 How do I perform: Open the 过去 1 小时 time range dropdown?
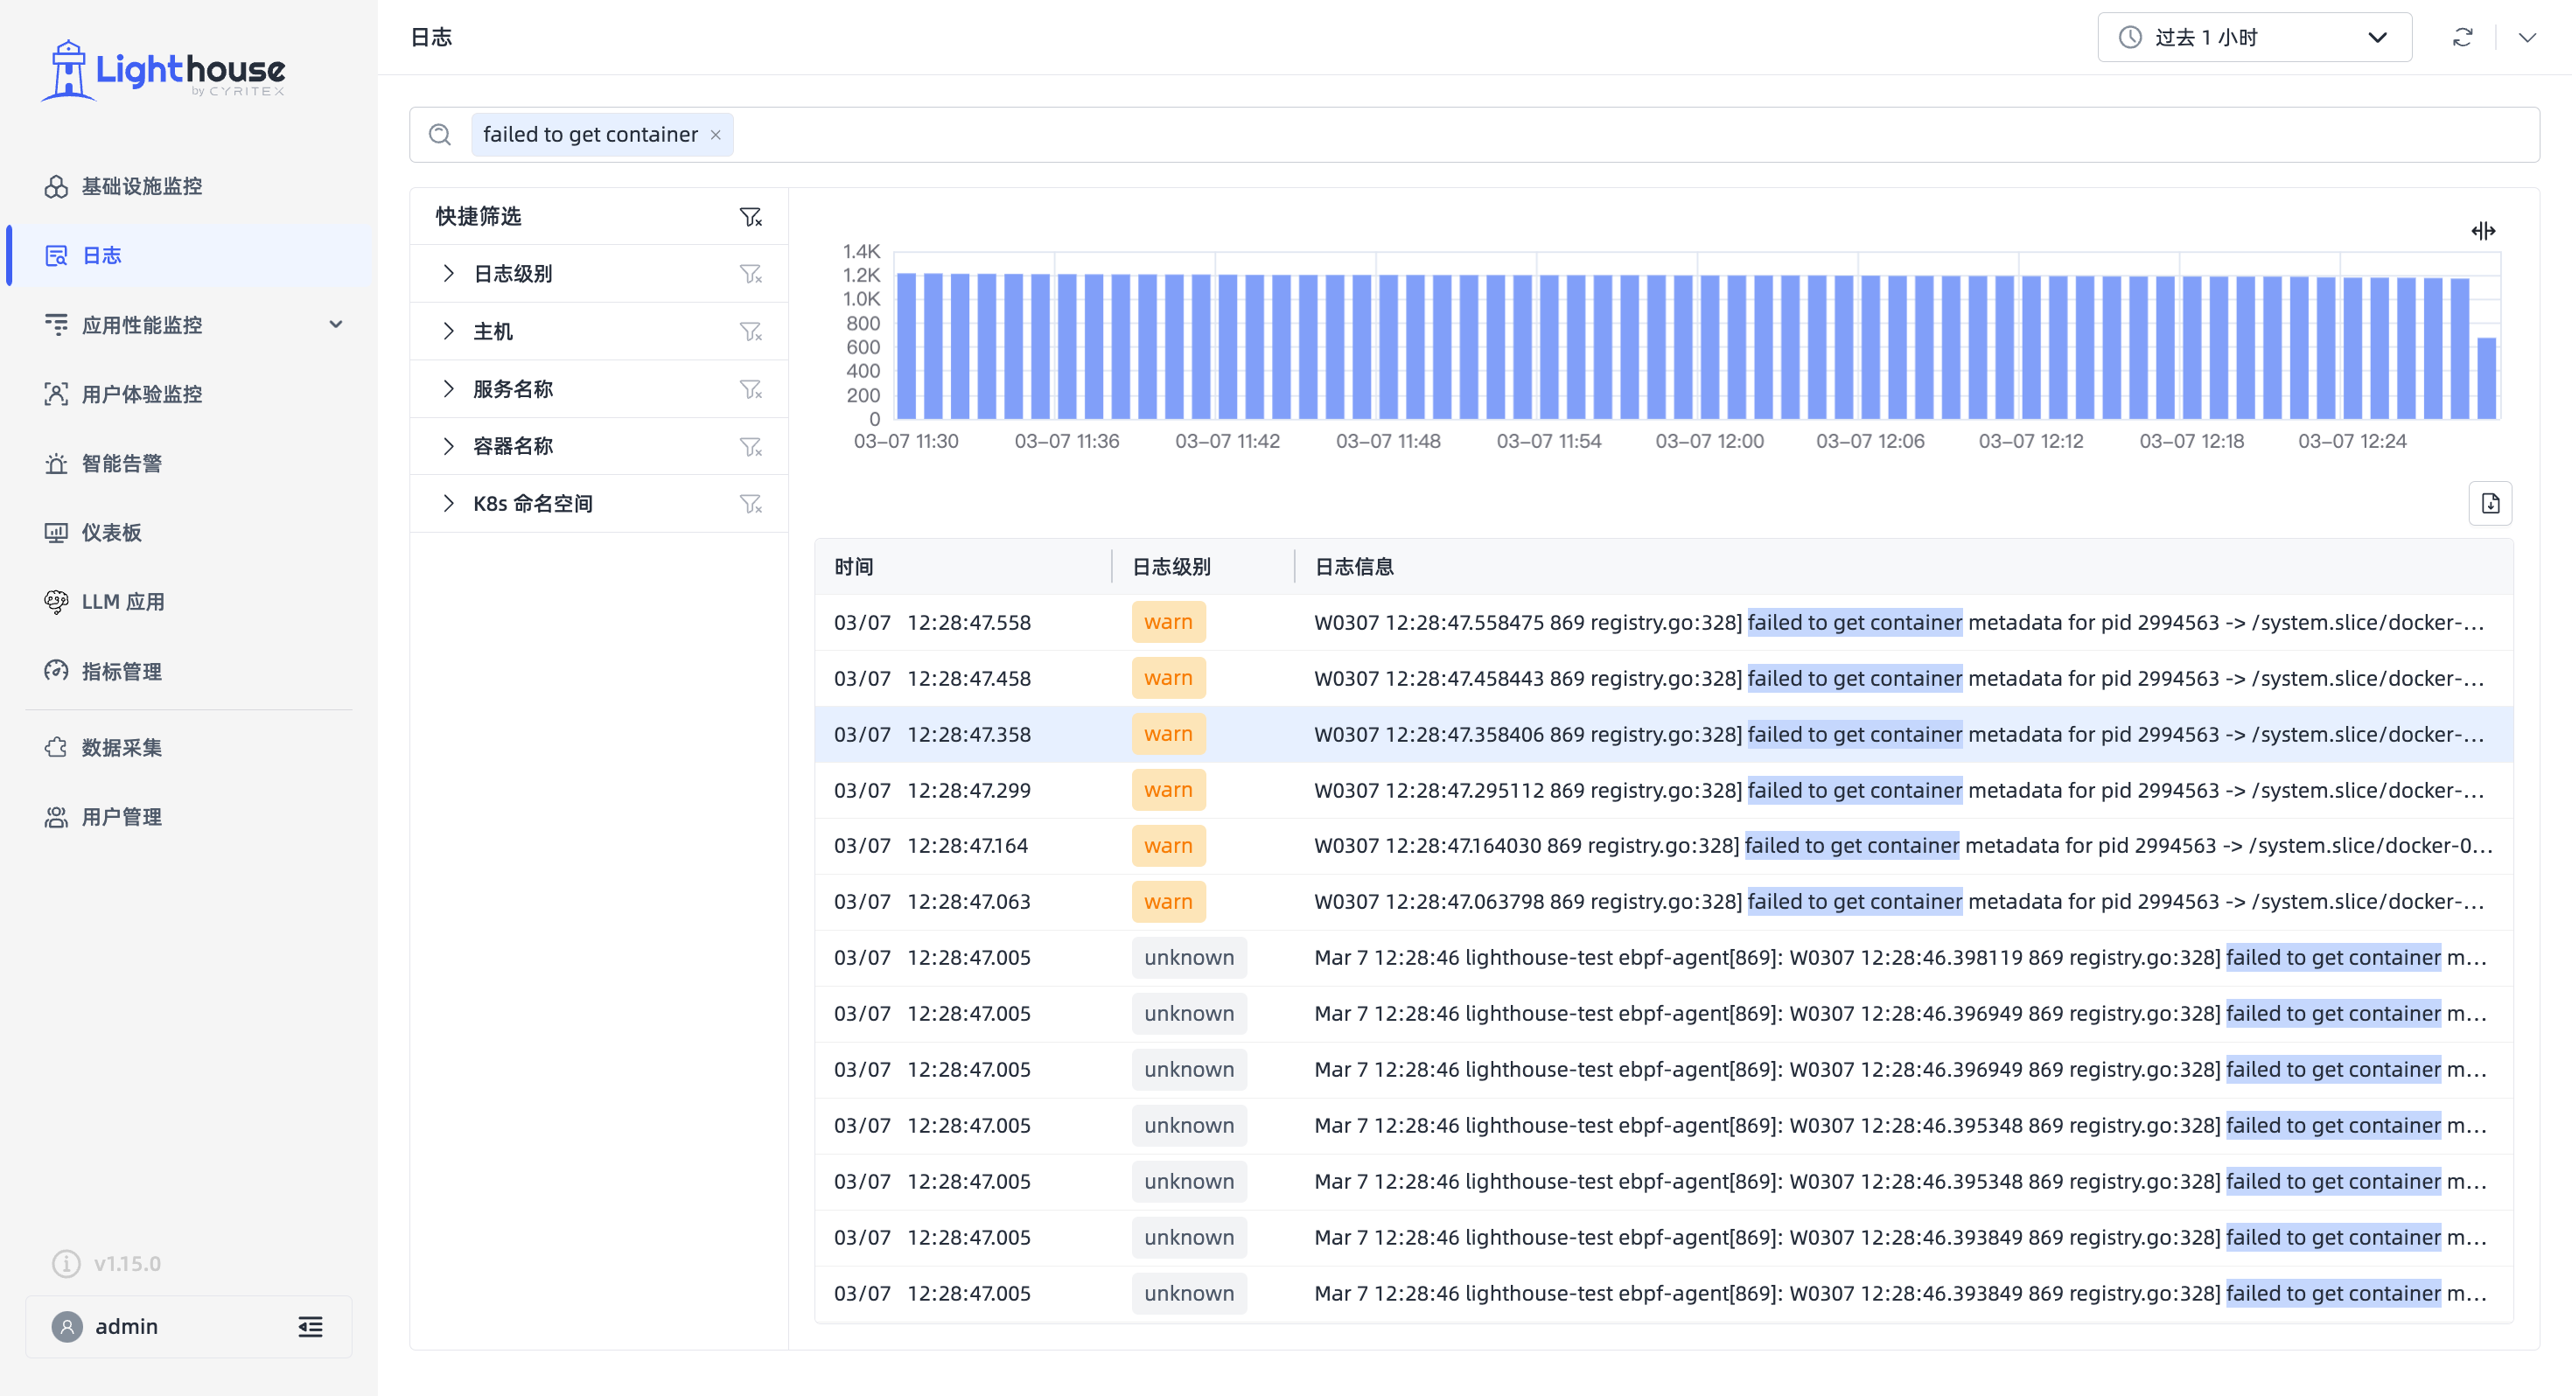pyautogui.click(x=2254, y=37)
